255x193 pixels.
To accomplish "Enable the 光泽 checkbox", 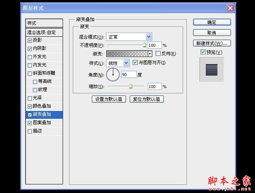I will coord(30,98).
